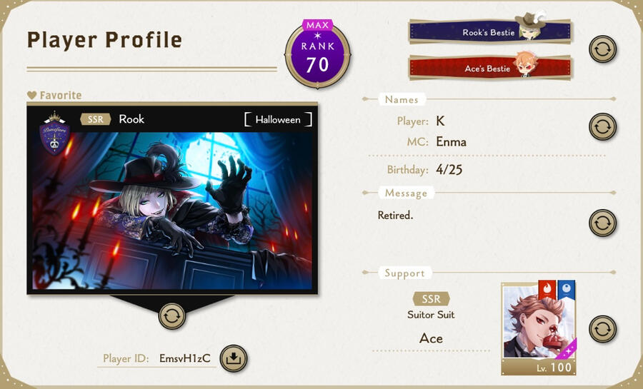
Task: Click the Retired message text
Action: [x=395, y=215]
